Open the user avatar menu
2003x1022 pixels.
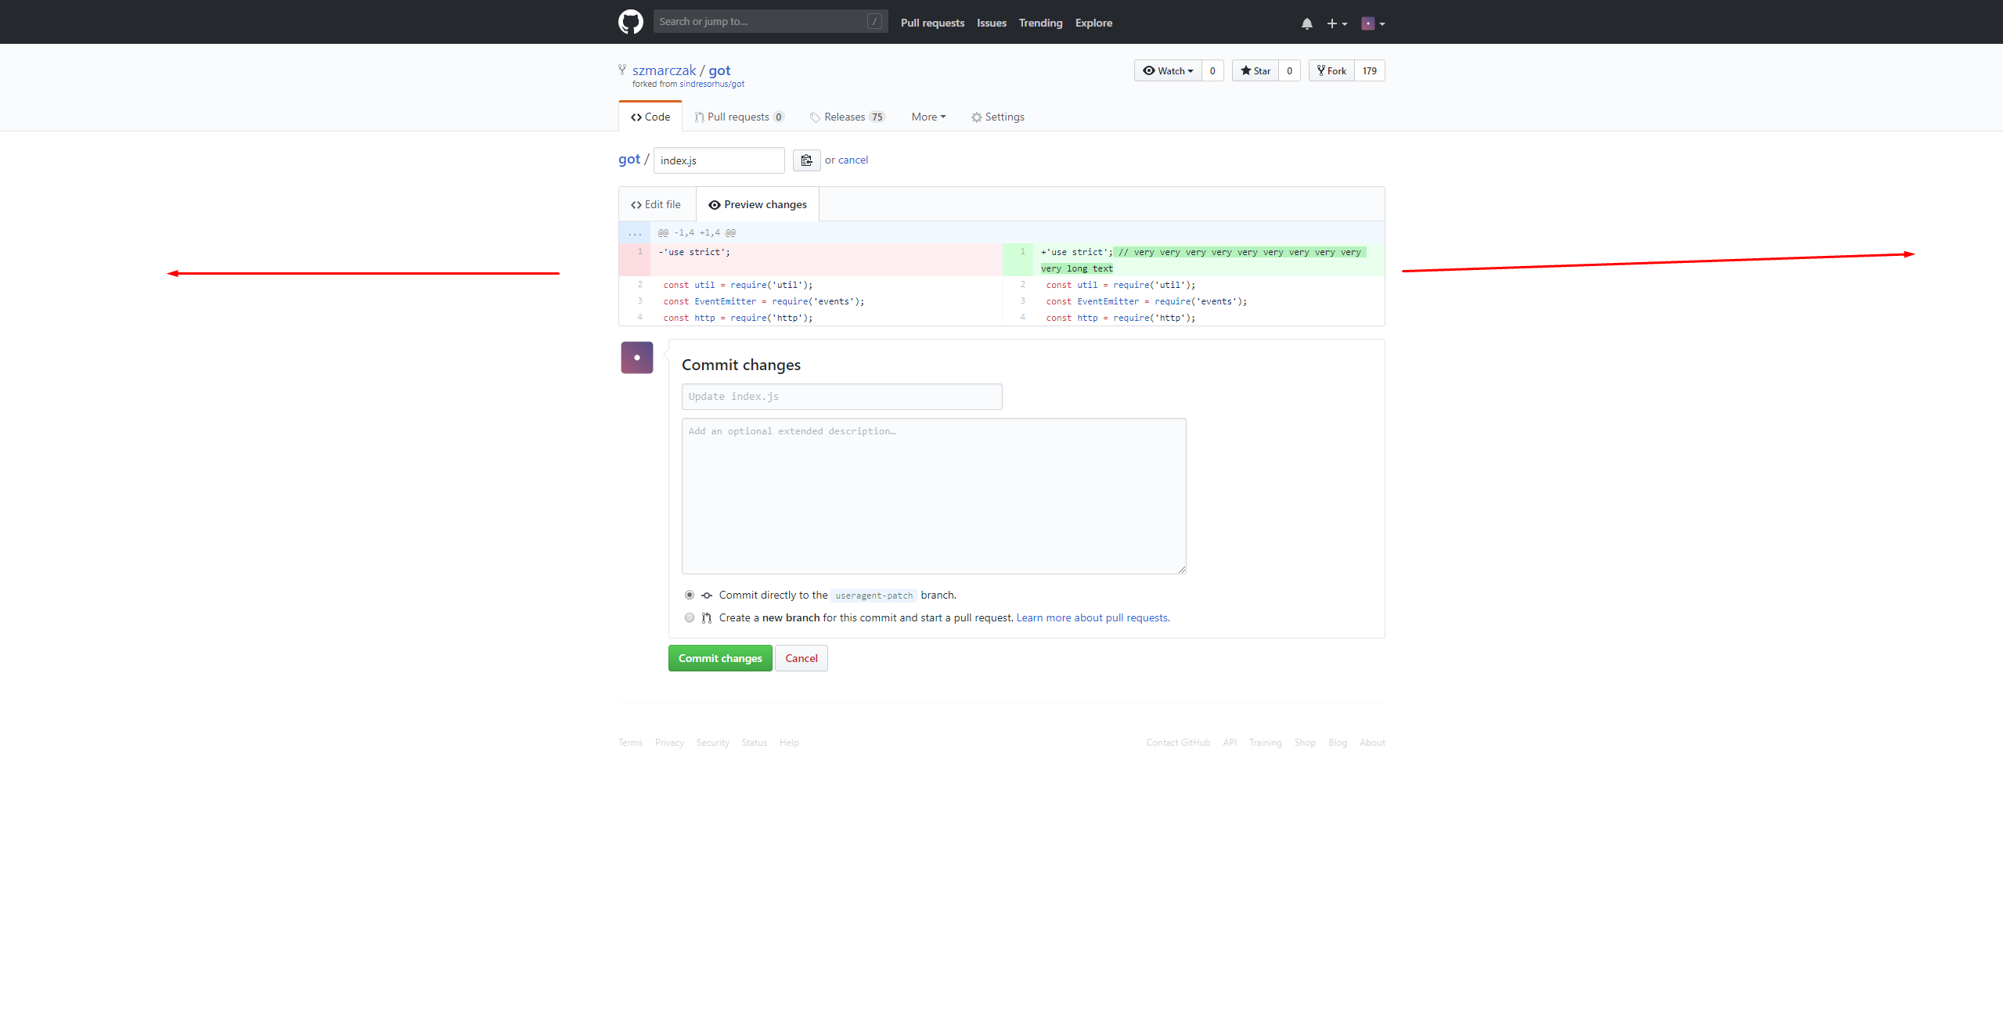tap(1373, 23)
